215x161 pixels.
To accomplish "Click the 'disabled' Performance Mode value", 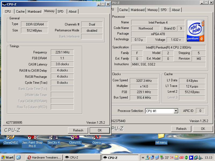I will coord(92,31).
